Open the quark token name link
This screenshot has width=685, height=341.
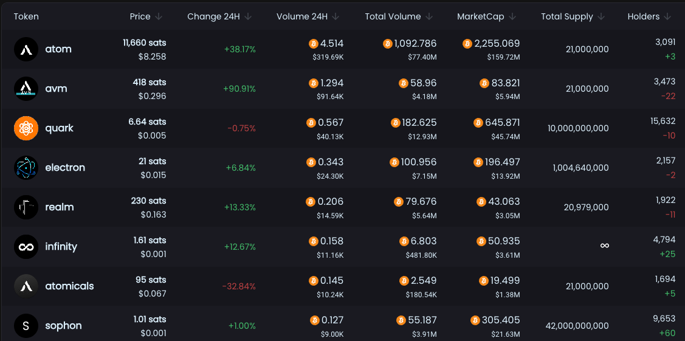pyautogui.click(x=59, y=128)
